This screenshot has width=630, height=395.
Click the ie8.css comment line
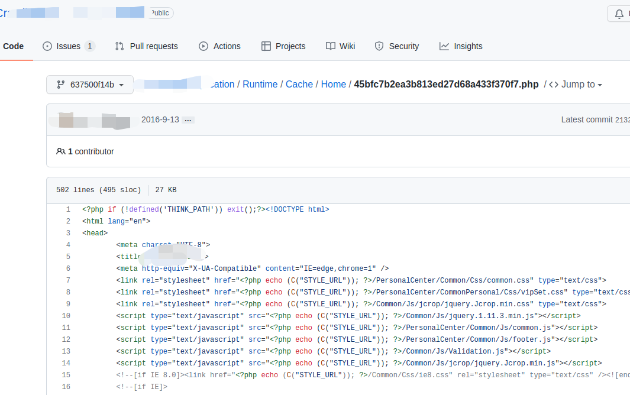(373, 375)
